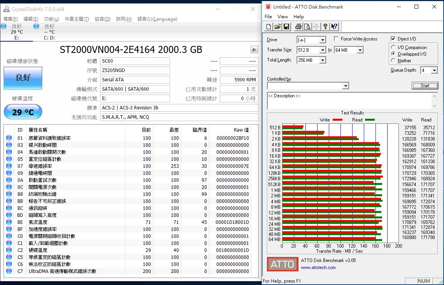Screen dimensions: 444x285
Task: Open the Total Length dropdown 256 MB
Action: click(x=323, y=60)
